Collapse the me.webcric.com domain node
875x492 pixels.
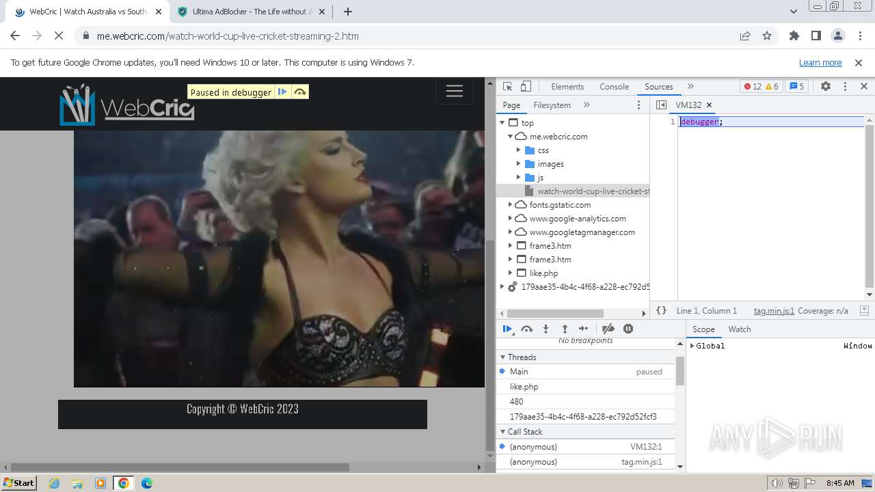[x=510, y=137]
